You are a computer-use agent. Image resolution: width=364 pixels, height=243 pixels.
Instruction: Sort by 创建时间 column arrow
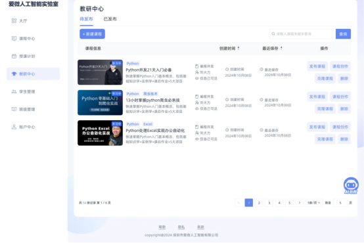239,49
